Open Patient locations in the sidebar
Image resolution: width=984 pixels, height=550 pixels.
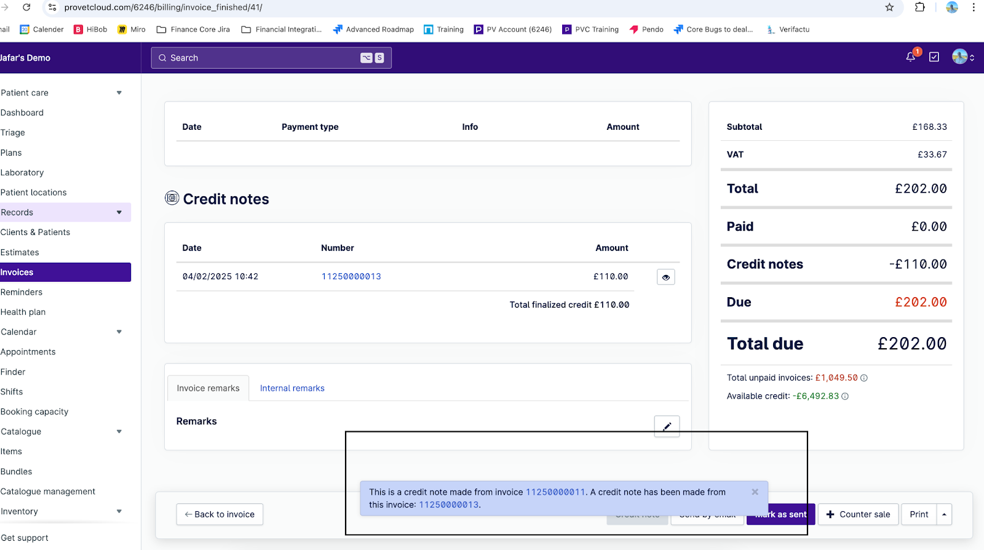click(x=34, y=193)
